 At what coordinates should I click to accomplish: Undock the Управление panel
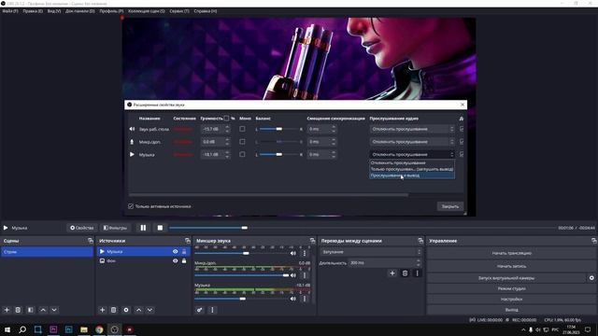pyautogui.click(x=594, y=241)
